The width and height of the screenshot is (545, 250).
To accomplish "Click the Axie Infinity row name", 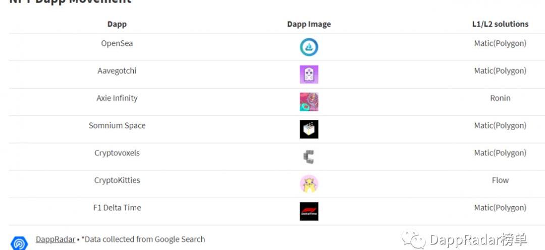I will pyautogui.click(x=117, y=98).
